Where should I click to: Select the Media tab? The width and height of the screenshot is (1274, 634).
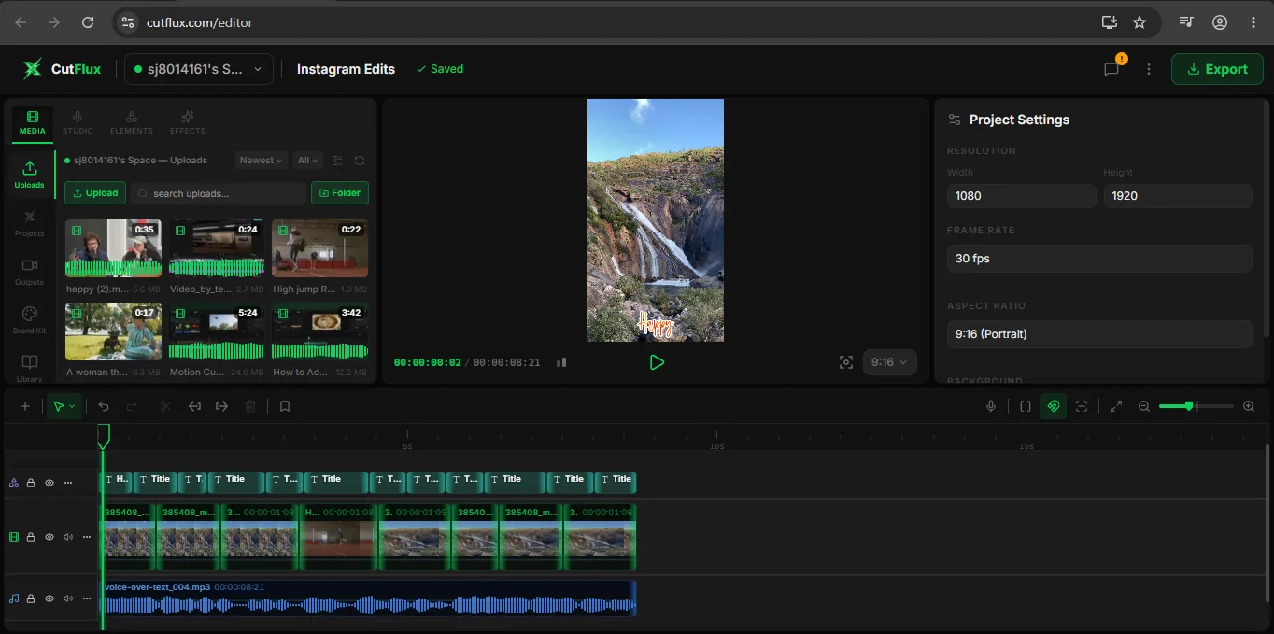[33, 122]
